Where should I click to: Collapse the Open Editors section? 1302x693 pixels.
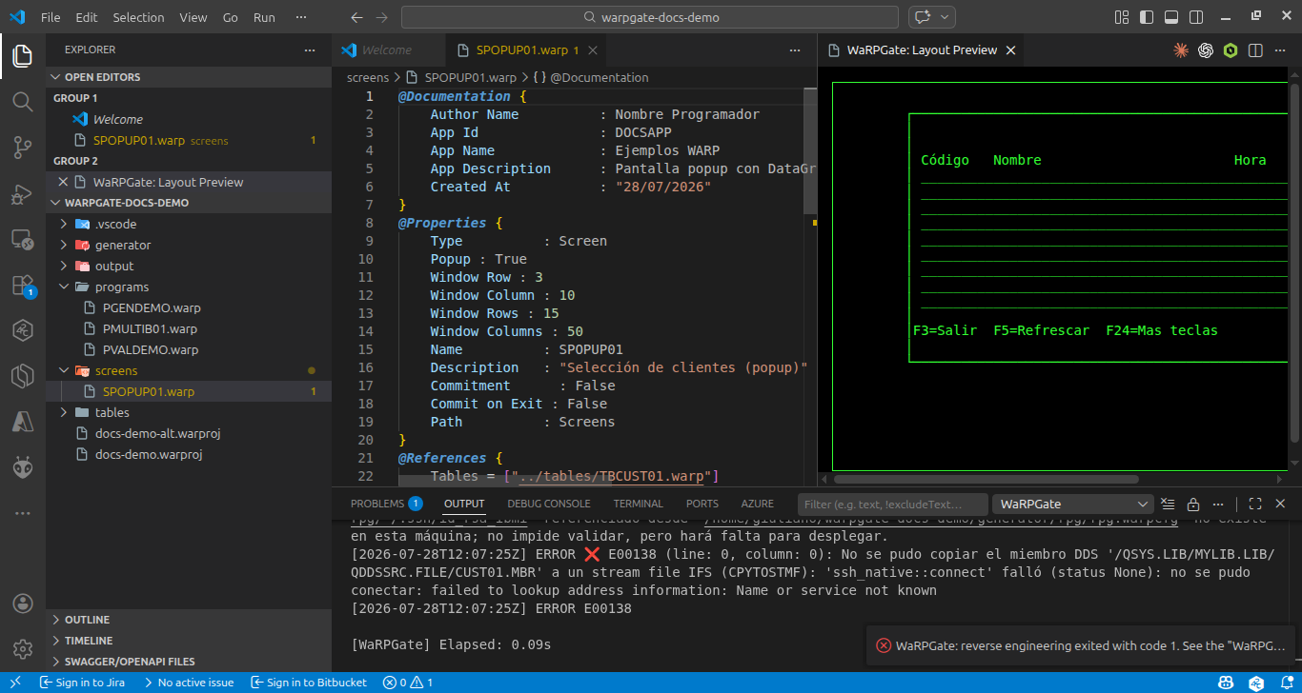tap(189, 77)
